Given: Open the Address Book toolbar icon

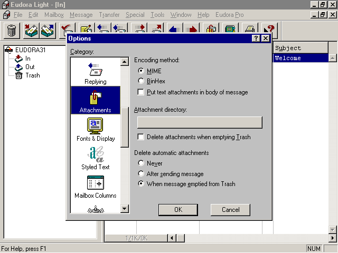Looking at the screenshot, I should tap(230, 28).
